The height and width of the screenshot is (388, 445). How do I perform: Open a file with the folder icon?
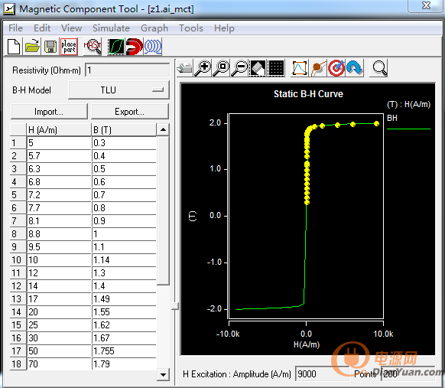tap(32, 47)
